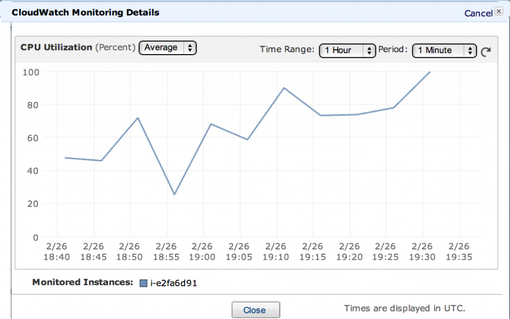Click the refresh graph icon
510x319 pixels.
(x=486, y=51)
